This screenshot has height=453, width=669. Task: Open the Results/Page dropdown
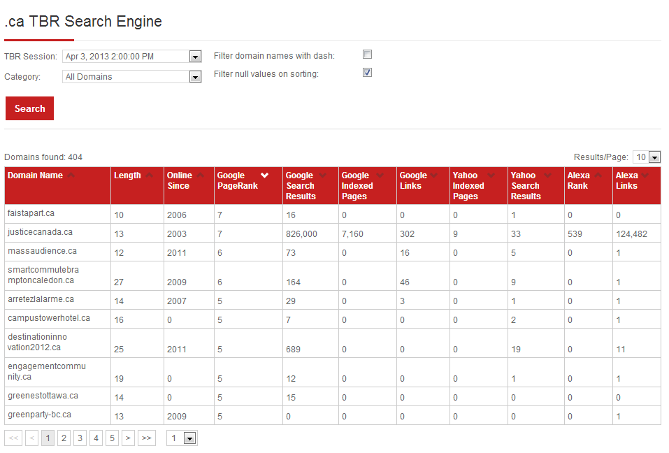pos(654,157)
